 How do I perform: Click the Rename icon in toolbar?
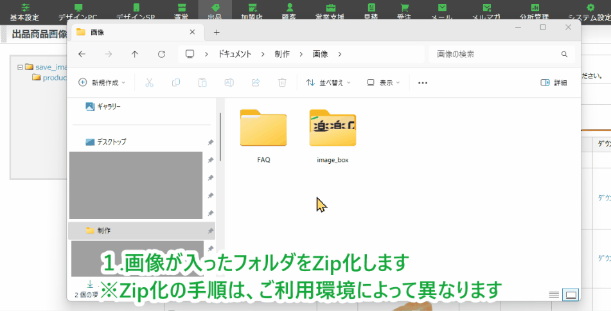229,83
